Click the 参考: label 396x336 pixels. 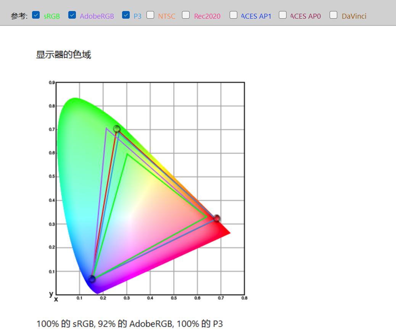19,16
